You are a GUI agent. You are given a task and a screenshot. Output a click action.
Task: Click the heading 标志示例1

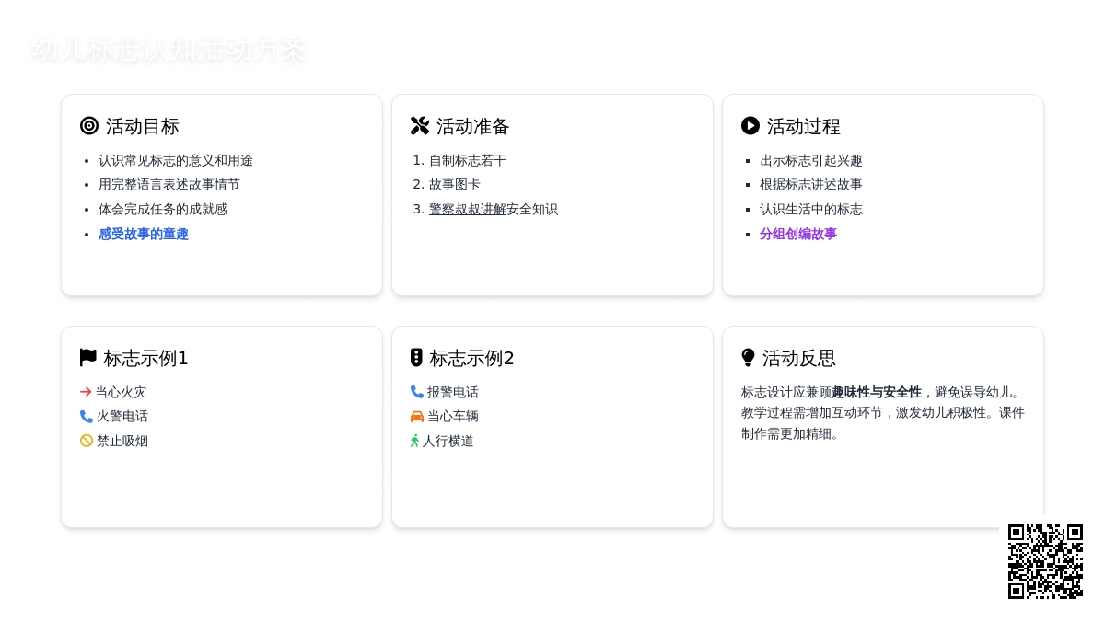[145, 358]
